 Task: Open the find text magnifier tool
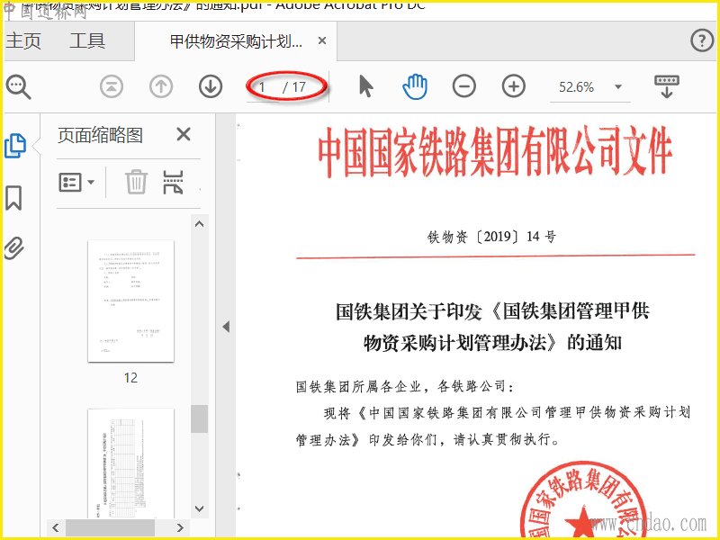point(18,86)
